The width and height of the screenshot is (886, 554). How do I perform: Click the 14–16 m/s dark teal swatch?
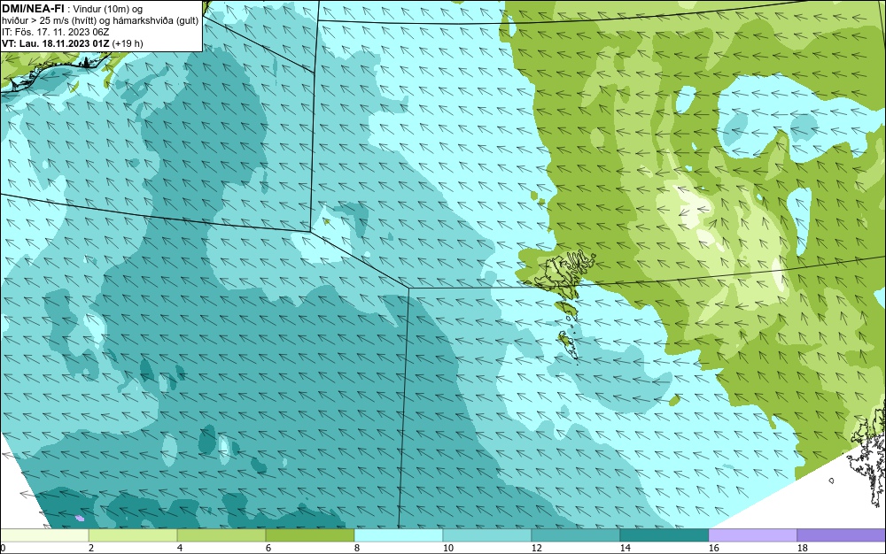pyautogui.click(x=664, y=535)
